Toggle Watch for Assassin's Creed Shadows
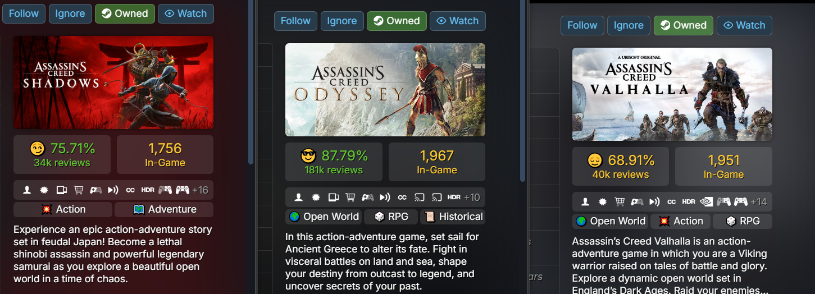This screenshot has width=815, height=294. (186, 13)
